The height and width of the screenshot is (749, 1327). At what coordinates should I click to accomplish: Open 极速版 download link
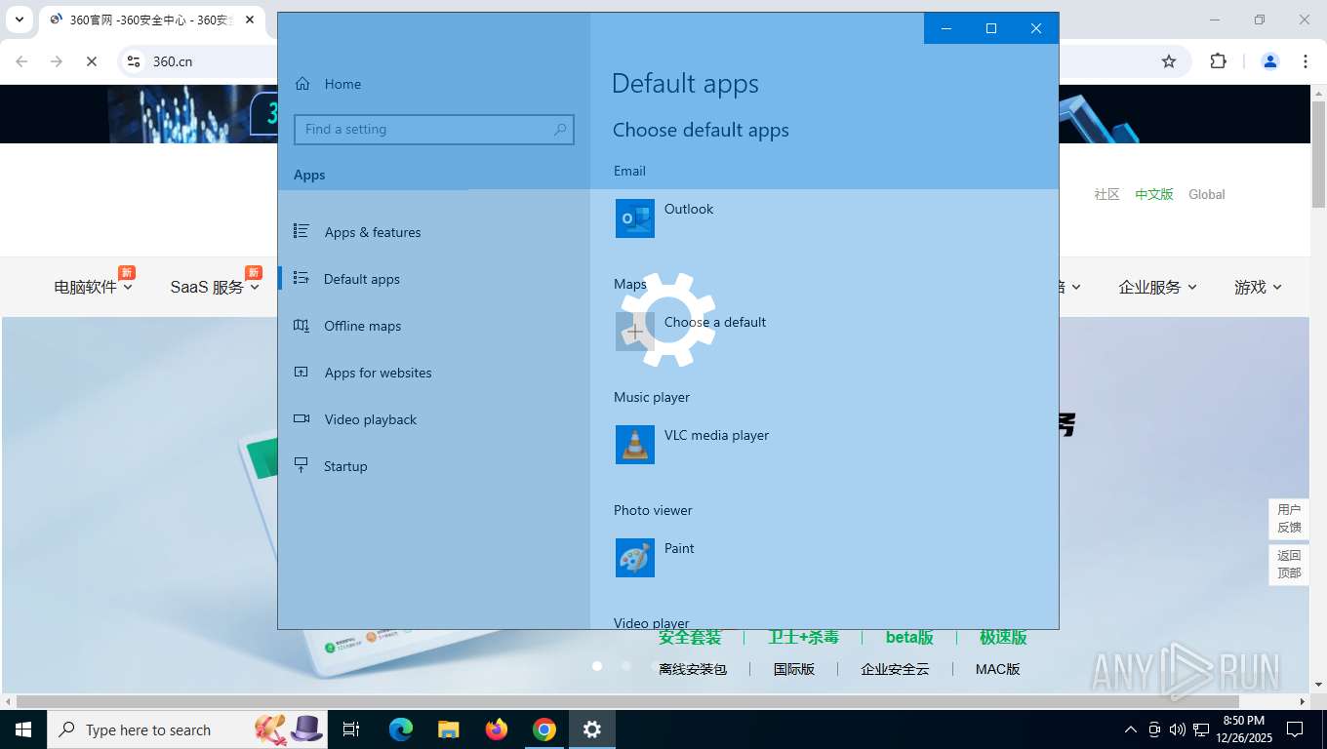coord(1003,637)
